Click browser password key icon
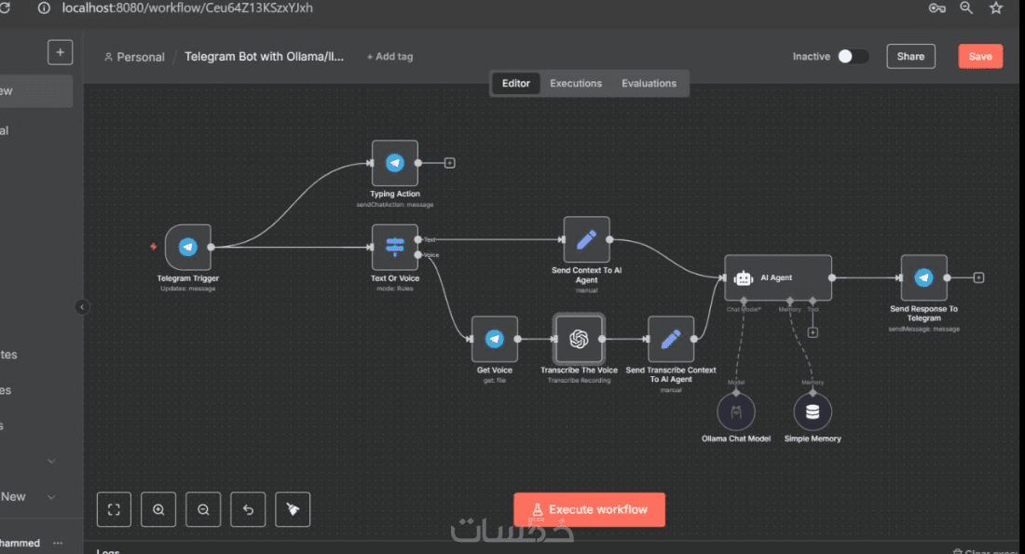The width and height of the screenshot is (1025, 554). pyautogui.click(x=936, y=8)
